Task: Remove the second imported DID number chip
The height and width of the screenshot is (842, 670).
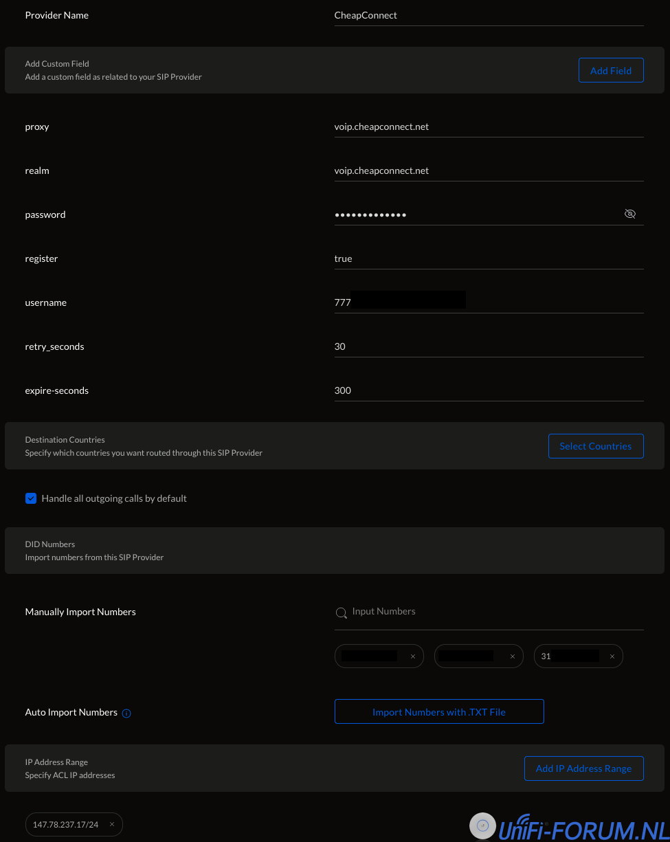Action: coord(513,656)
